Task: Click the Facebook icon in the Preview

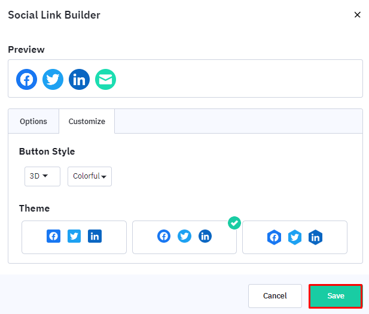Action: 26,80
